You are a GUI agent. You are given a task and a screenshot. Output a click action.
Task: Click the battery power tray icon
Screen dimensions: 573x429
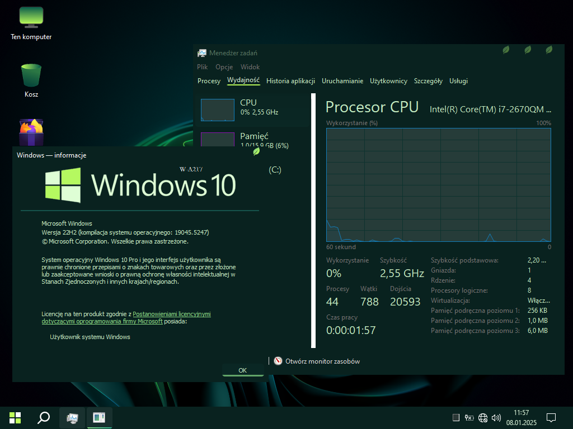coord(469,418)
